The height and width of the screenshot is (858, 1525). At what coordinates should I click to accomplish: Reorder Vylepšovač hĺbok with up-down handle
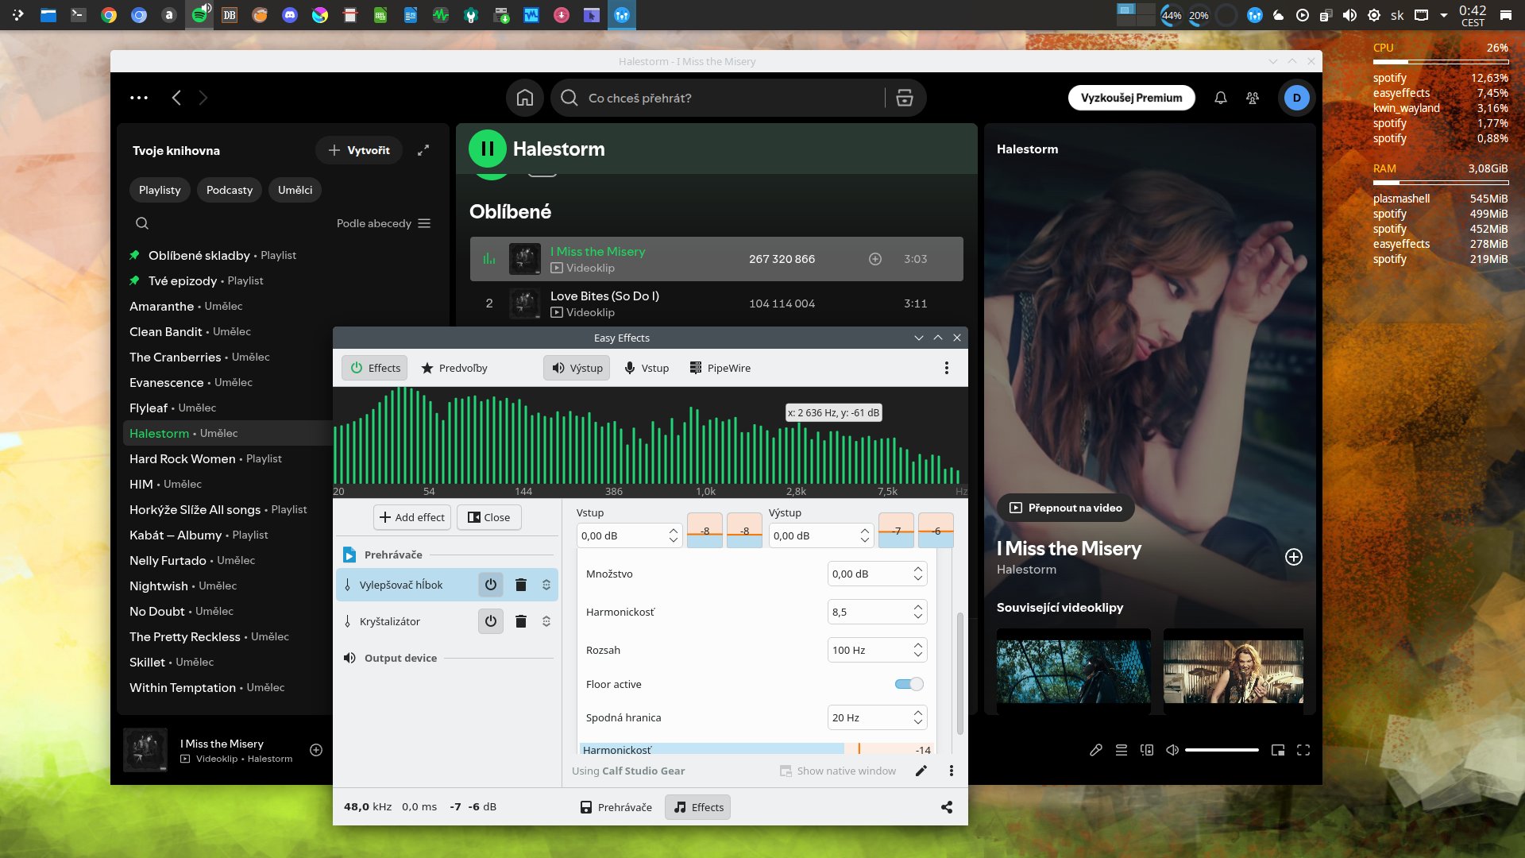(546, 585)
